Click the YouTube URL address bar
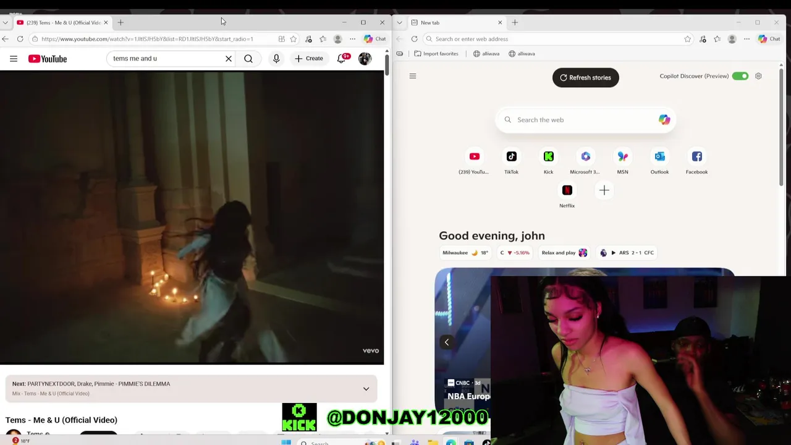 click(147, 39)
